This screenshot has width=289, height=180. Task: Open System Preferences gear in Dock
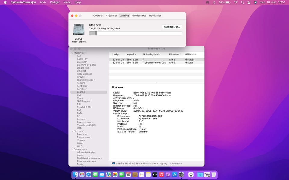(181, 174)
